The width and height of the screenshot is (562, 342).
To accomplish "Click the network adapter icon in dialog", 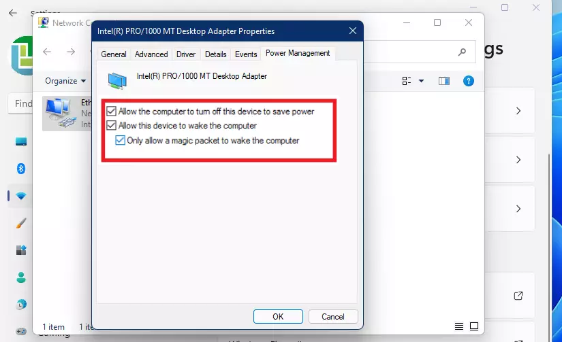I will pos(117,80).
